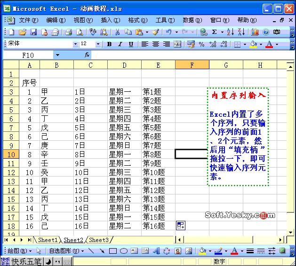This screenshot has height=266, width=296.
Task: Apply Currency style icon
Action: (191, 44)
